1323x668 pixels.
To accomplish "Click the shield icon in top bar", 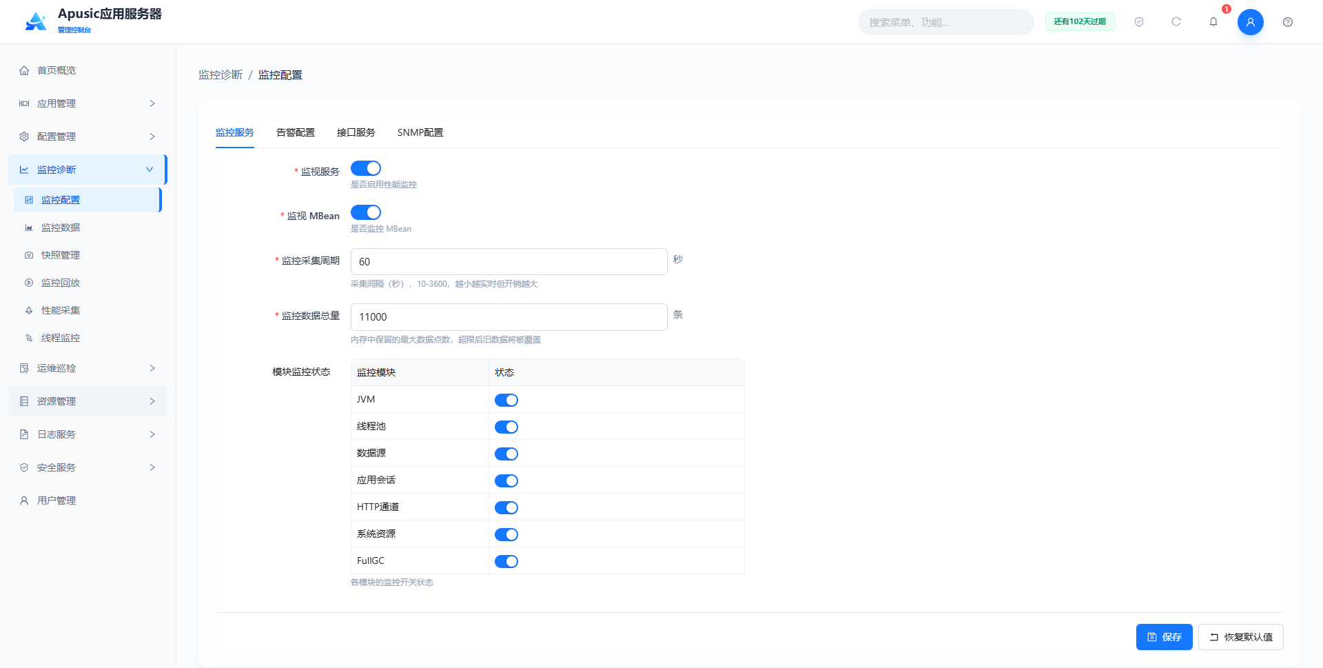I will pyautogui.click(x=1139, y=22).
